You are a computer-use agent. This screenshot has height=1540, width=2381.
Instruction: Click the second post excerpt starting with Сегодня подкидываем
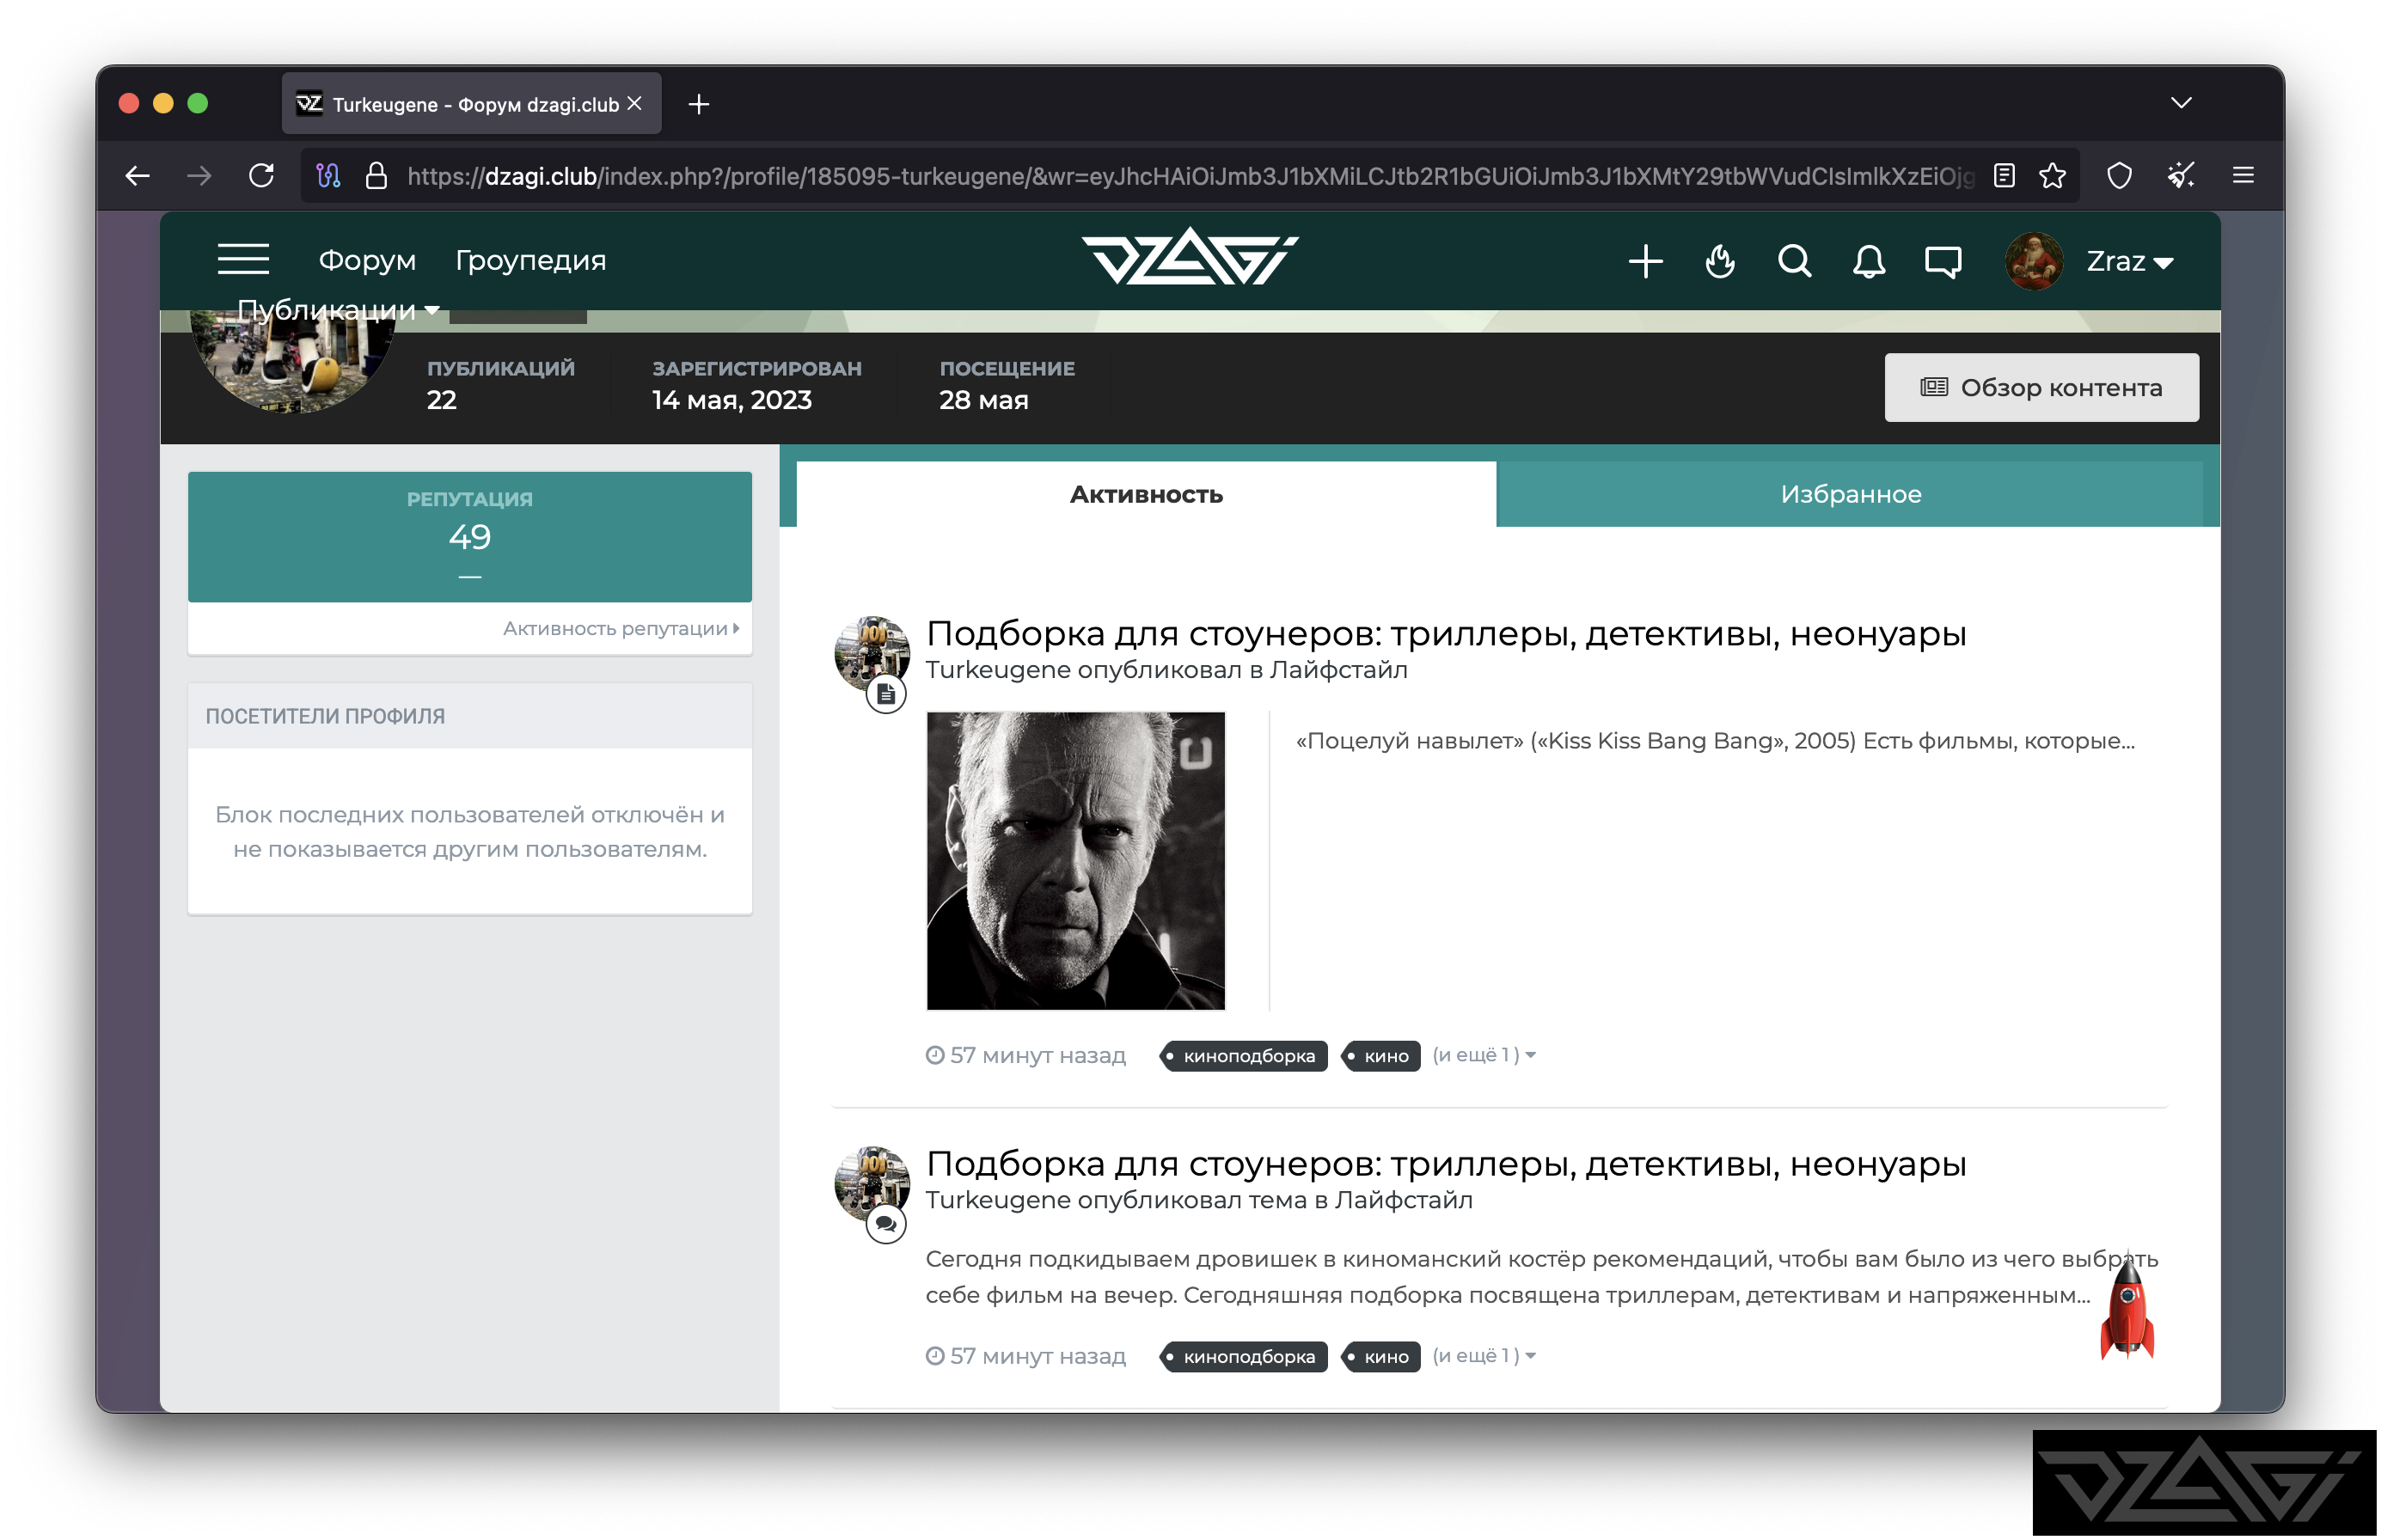coord(1541,1277)
